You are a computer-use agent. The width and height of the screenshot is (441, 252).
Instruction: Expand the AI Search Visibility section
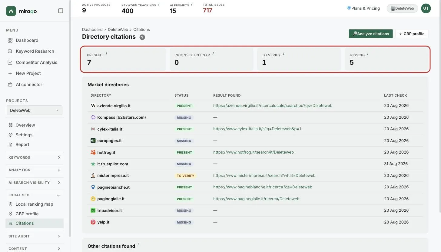pos(35,183)
